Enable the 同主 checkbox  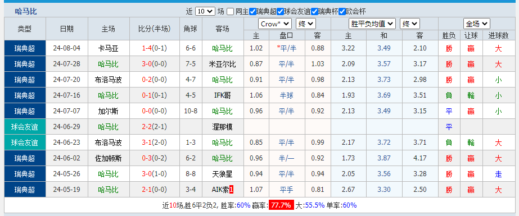pyautogui.click(x=231, y=11)
